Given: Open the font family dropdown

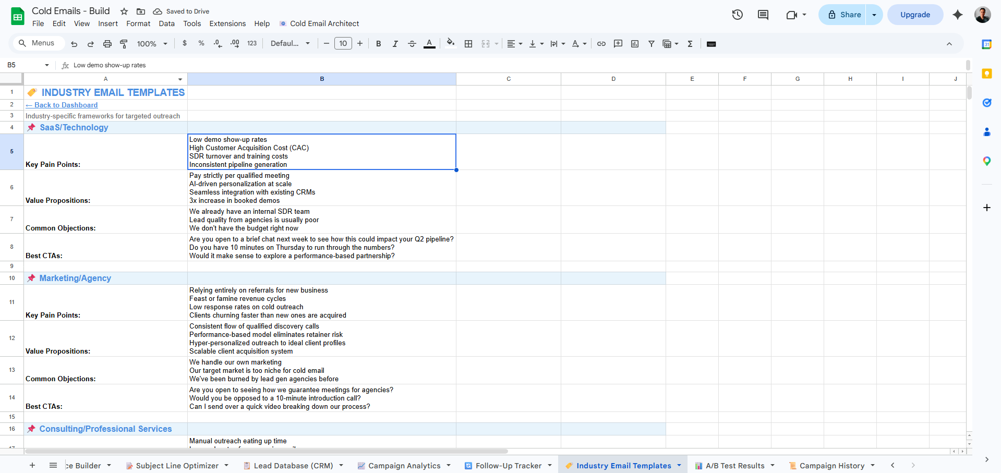Looking at the screenshot, I should tap(291, 43).
